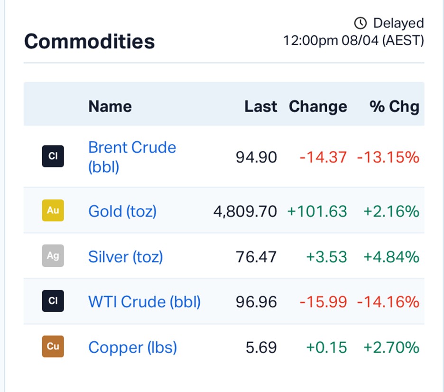Click the gold Au icon

pos(53,210)
